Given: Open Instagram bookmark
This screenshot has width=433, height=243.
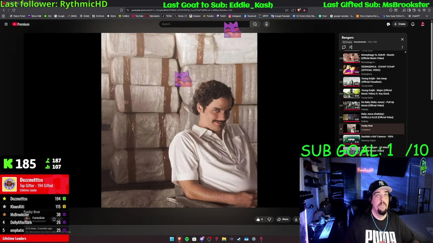Looking at the screenshot, I should tap(235, 16).
